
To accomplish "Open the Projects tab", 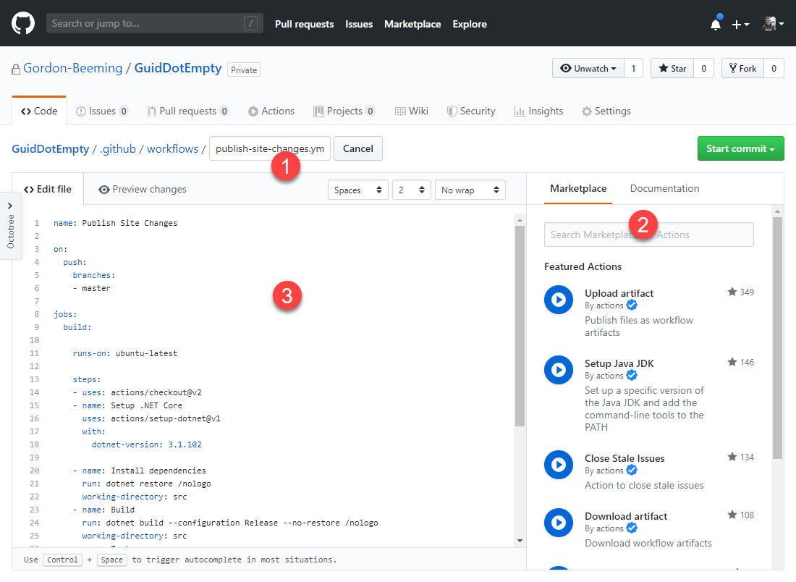I will point(344,111).
